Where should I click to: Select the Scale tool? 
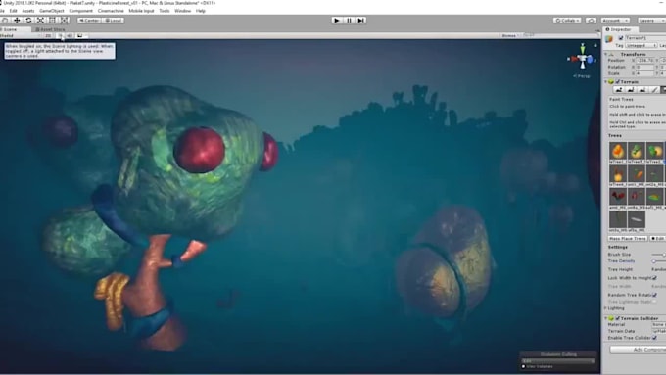(41, 20)
